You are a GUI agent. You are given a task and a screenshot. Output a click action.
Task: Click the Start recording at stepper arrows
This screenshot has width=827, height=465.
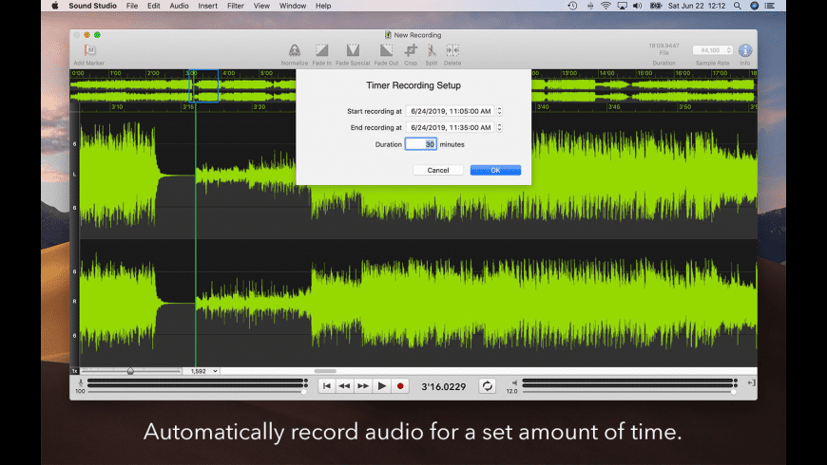coord(499,111)
